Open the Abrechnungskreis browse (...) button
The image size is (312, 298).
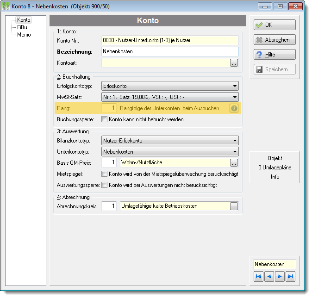pyautogui.click(x=234, y=206)
